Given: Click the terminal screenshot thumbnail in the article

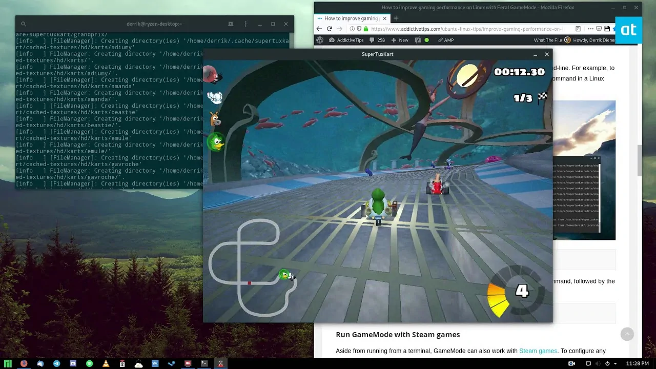Looking at the screenshot, I should click(584, 170).
